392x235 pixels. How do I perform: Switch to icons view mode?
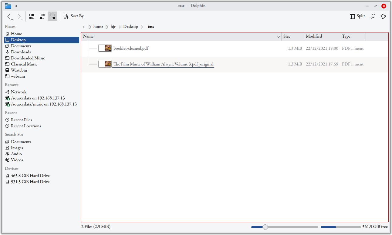tap(32, 16)
